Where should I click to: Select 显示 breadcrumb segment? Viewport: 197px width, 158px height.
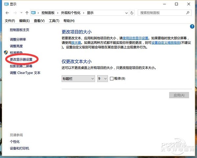(90, 13)
